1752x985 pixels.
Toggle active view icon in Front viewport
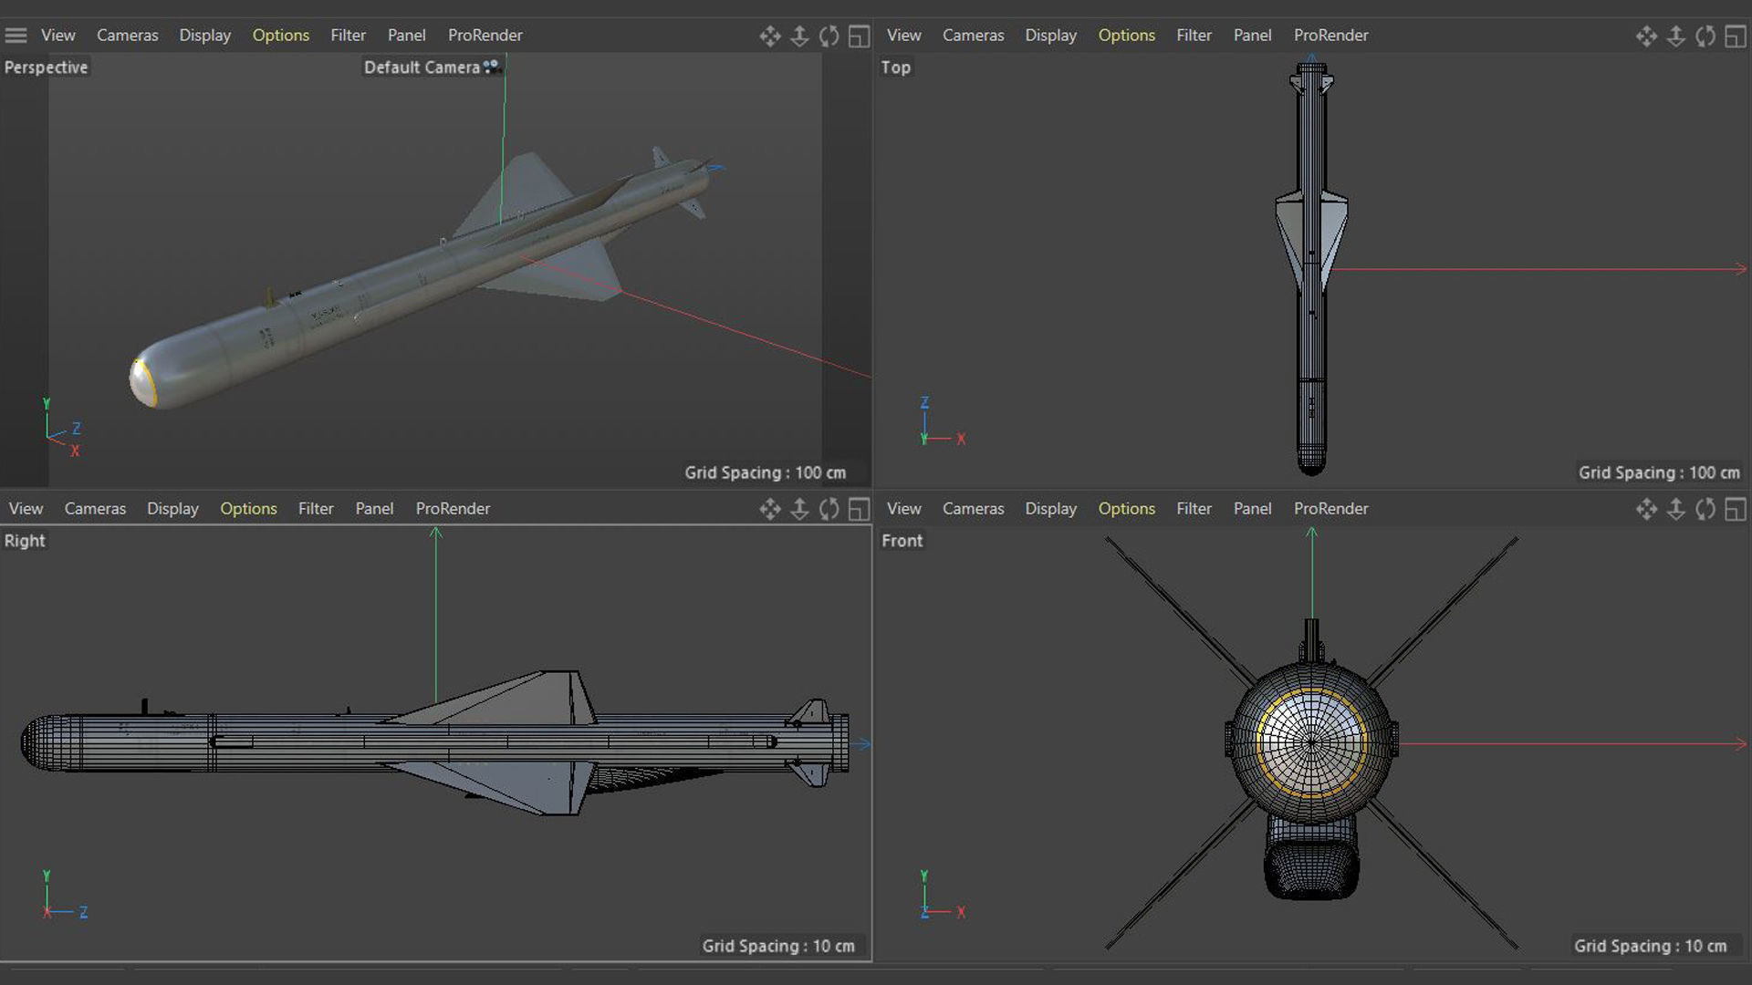click(x=1735, y=509)
